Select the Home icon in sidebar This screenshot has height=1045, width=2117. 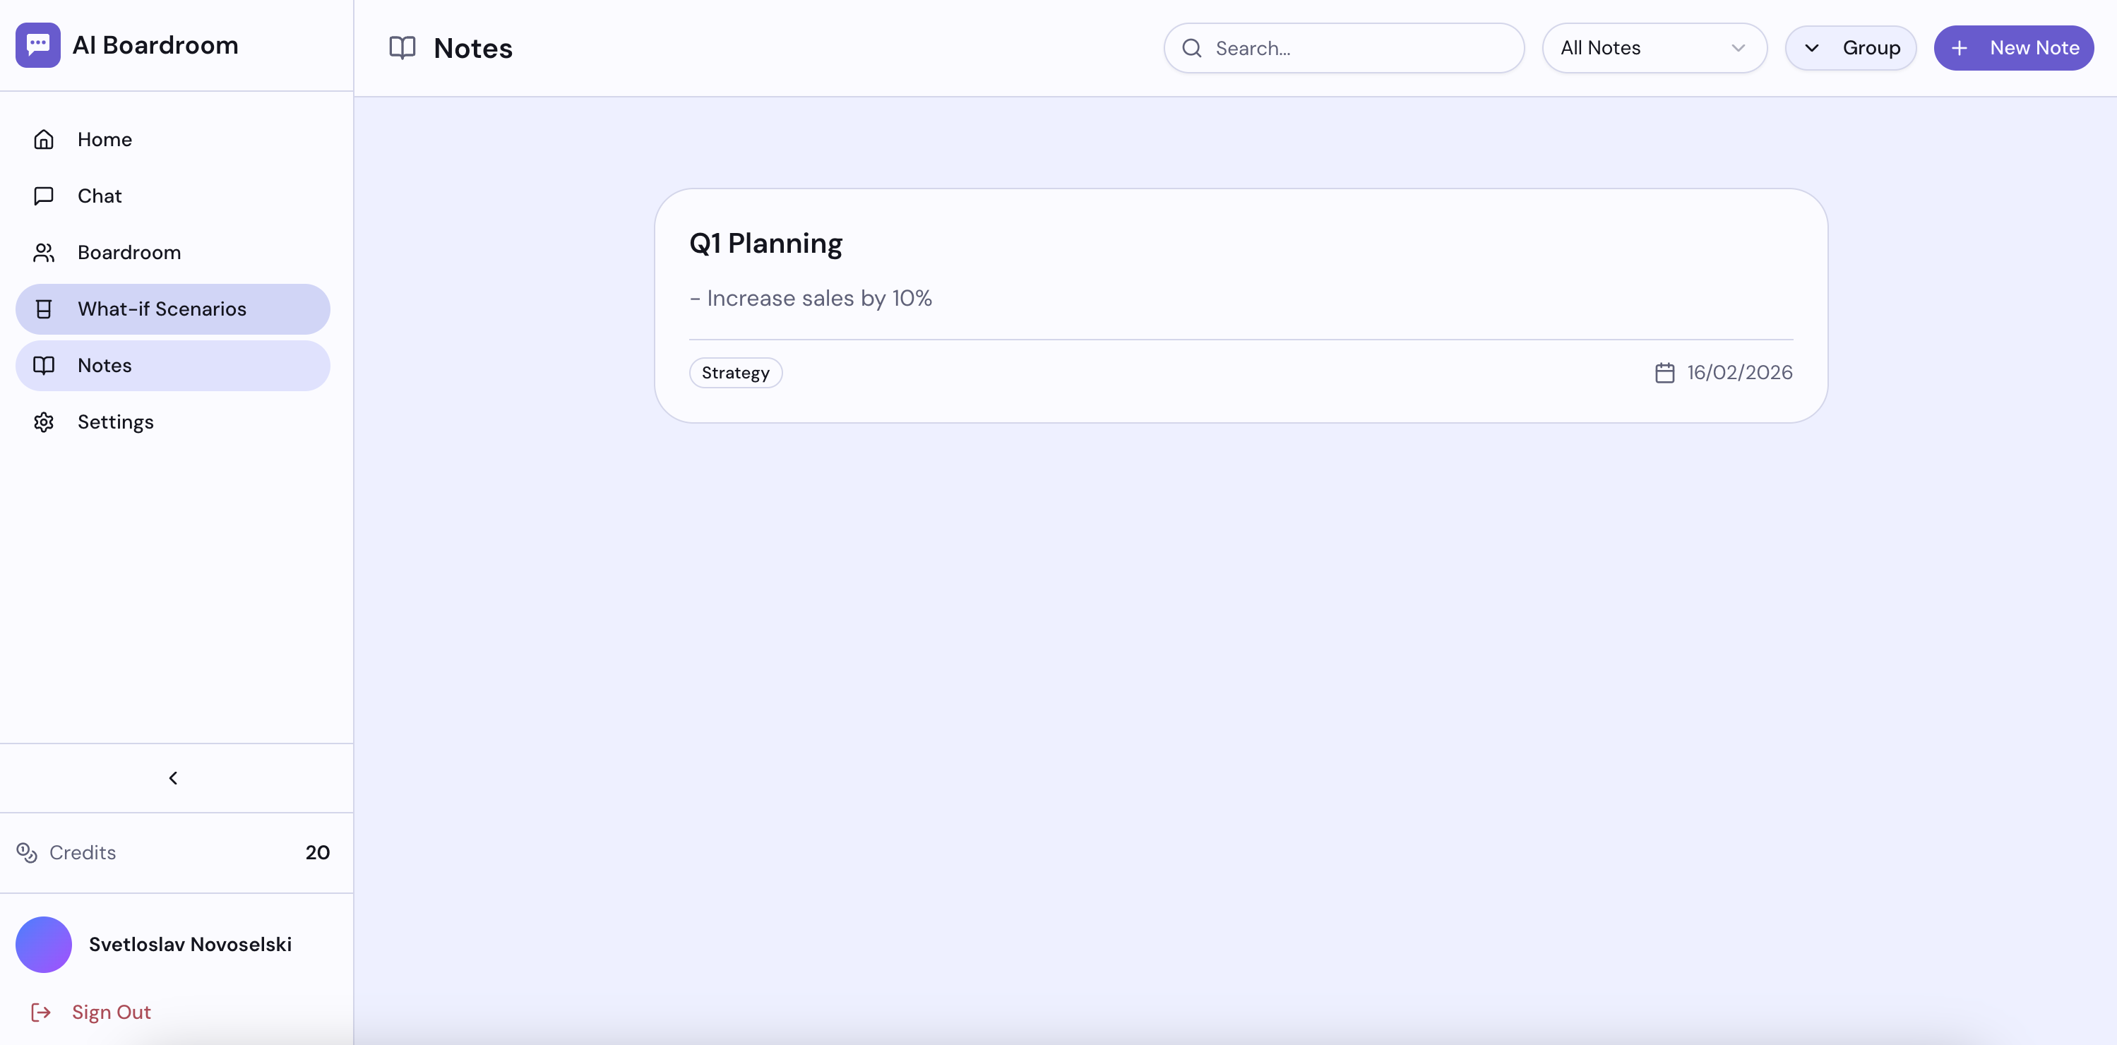(44, 139)
